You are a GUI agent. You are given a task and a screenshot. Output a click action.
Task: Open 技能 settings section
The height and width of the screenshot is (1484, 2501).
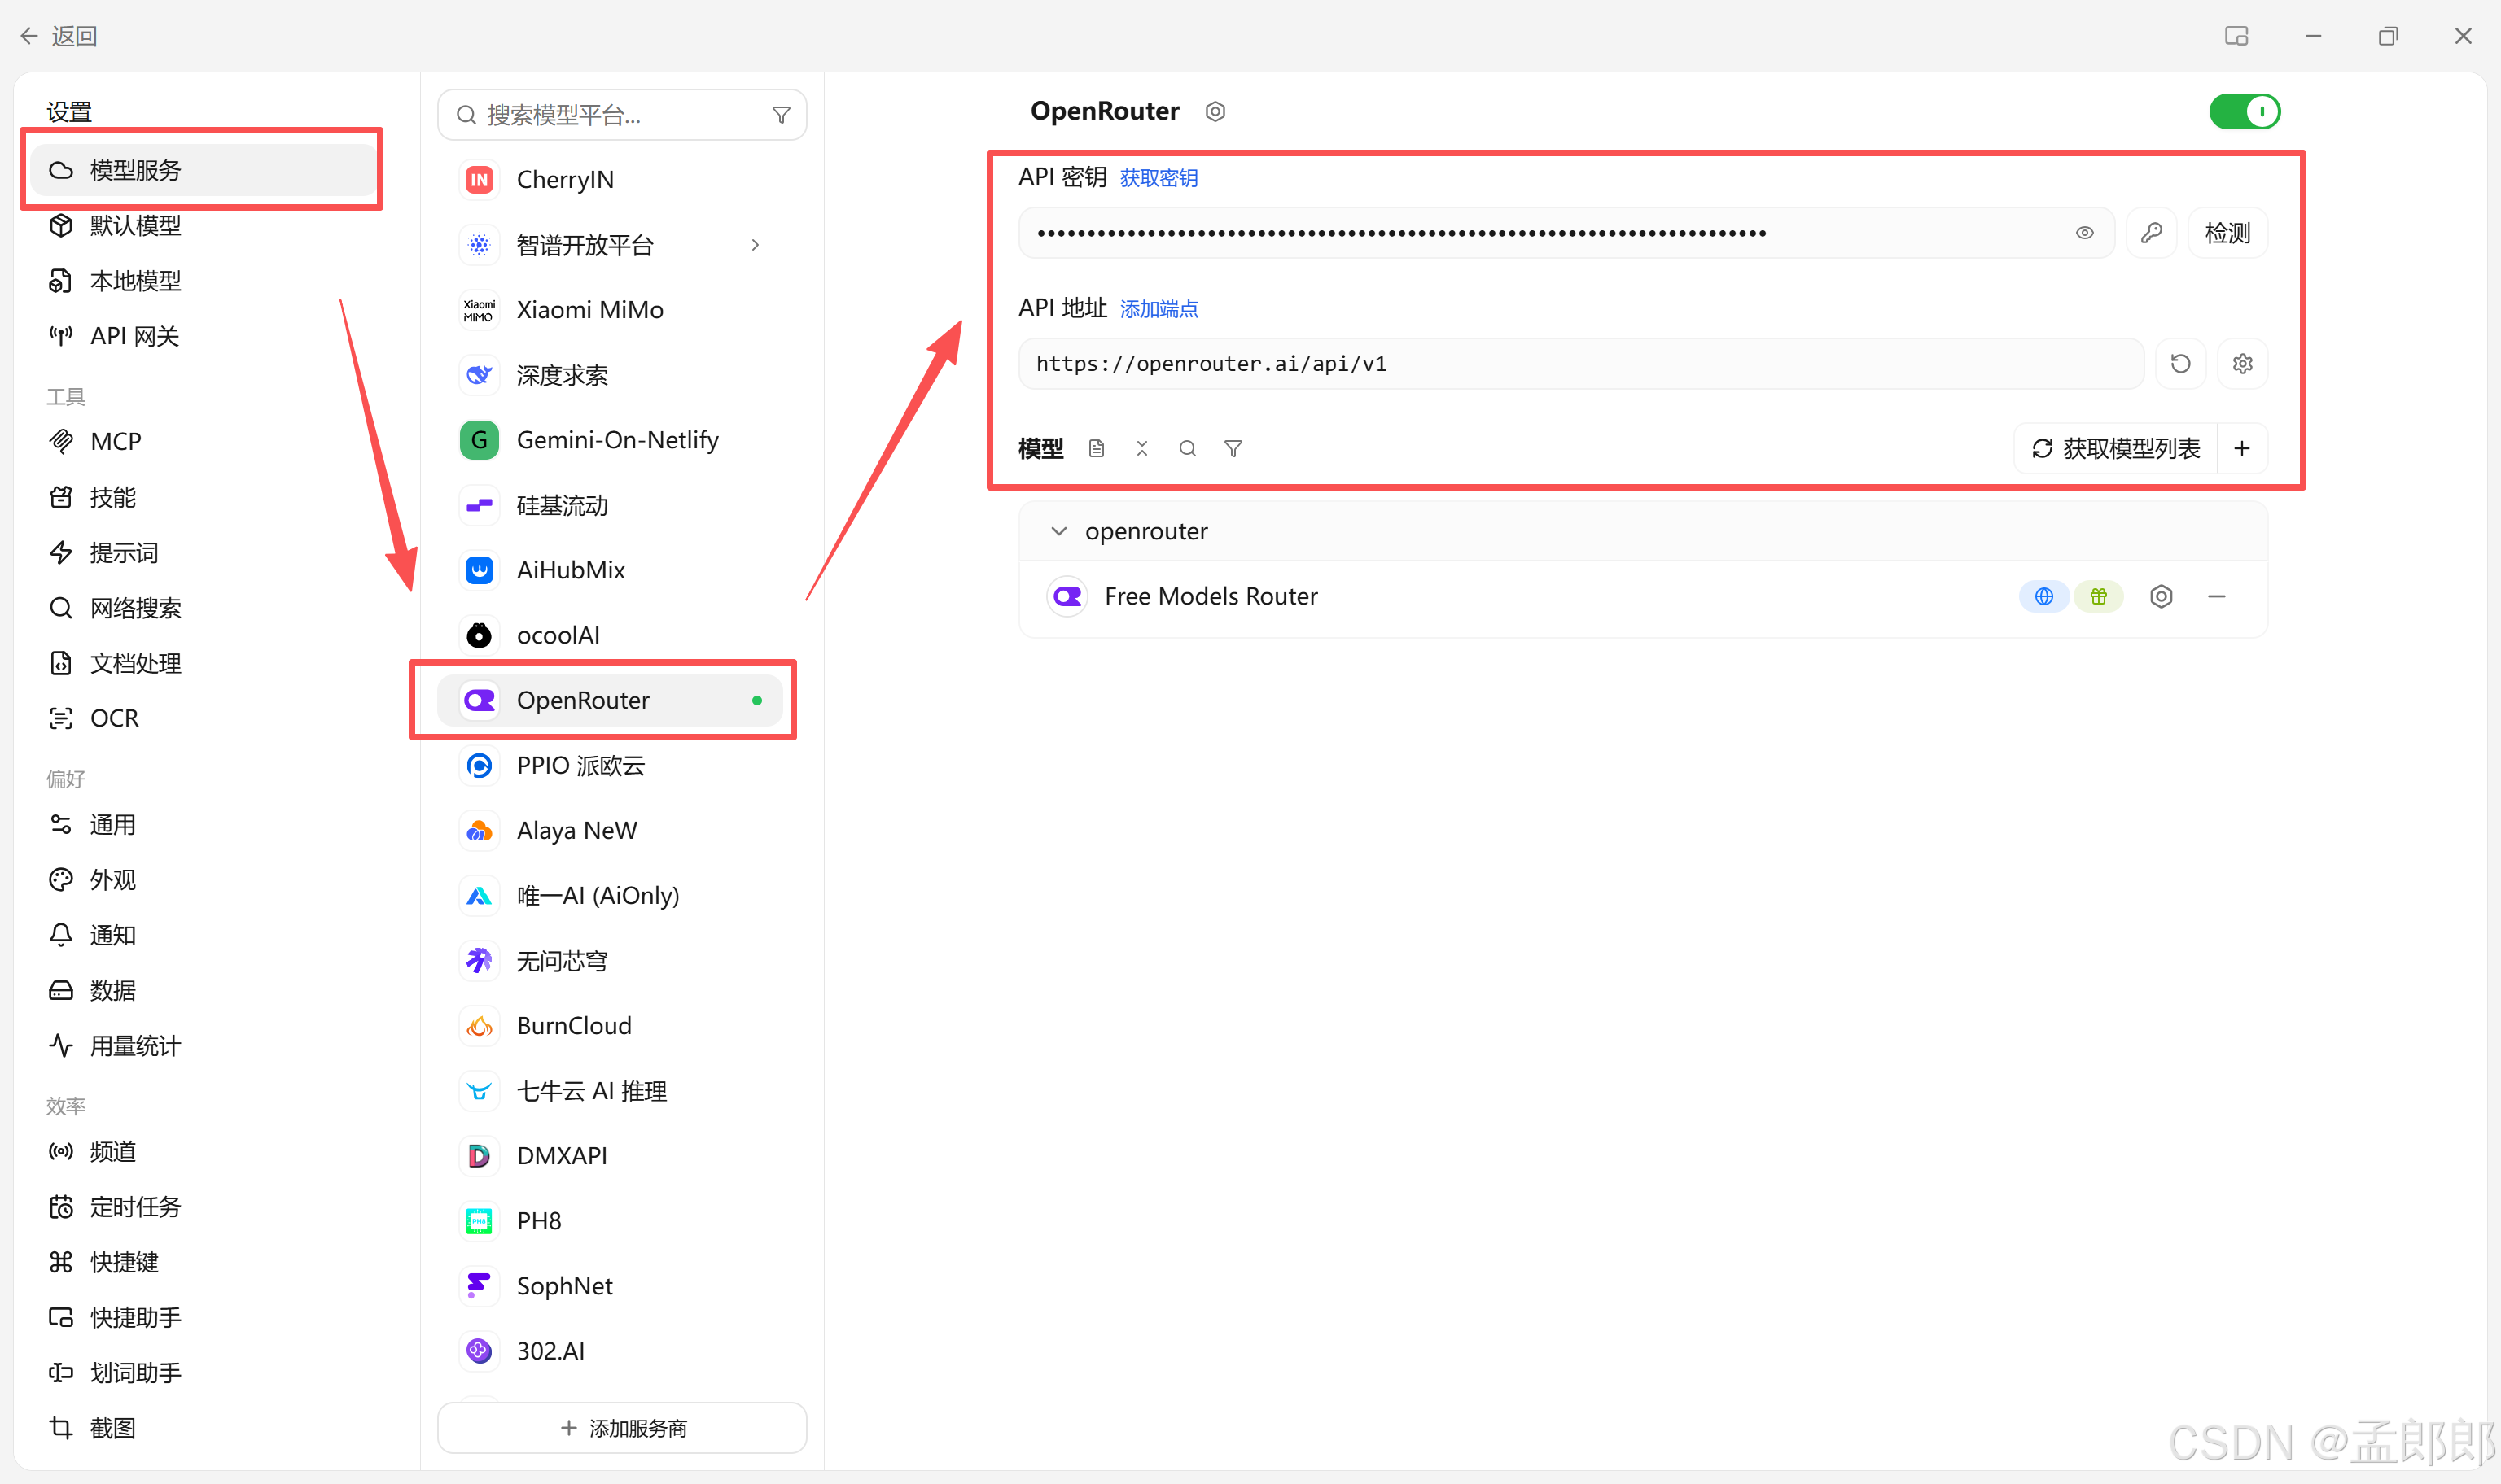[x=203, y=497]
